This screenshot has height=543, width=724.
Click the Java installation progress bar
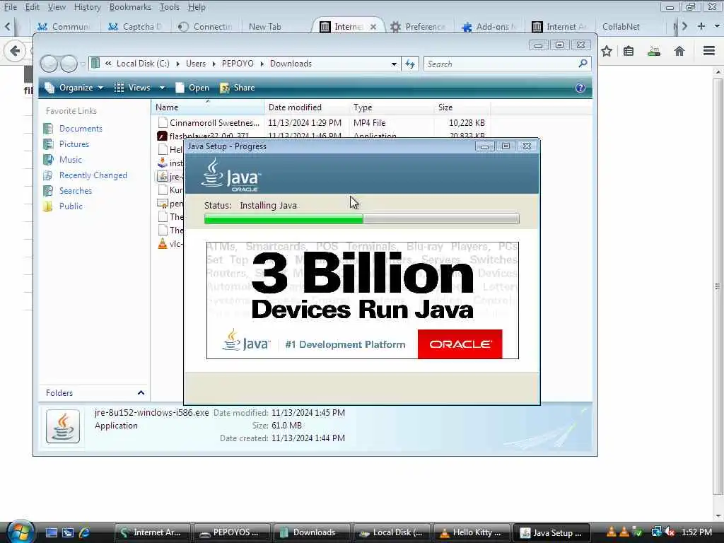[361, 219]
